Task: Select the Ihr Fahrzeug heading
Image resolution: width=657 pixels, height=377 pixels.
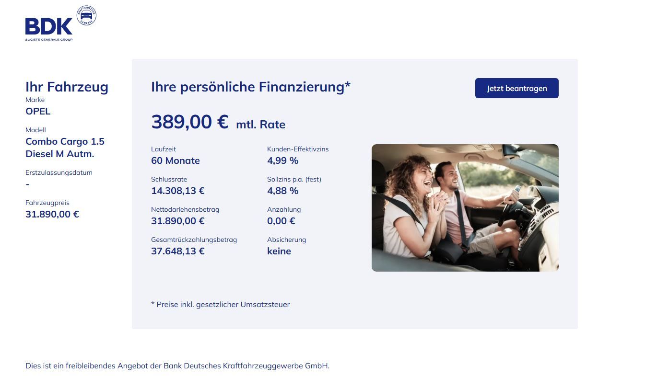Action: click(x=67, y=87)
